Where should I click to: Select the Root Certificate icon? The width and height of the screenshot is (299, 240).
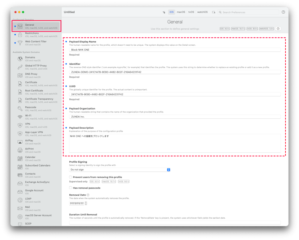click(x=20, y=92)
